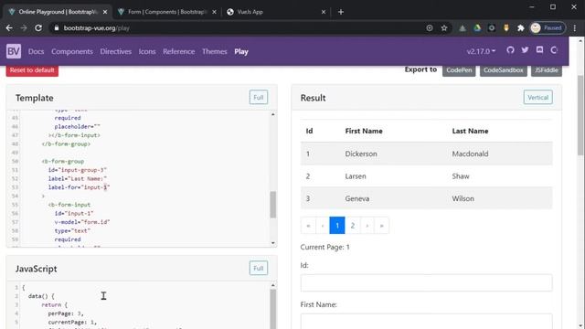
Task: Click the OpenCollective icon in navbar
Action: (x=554, y=50)
